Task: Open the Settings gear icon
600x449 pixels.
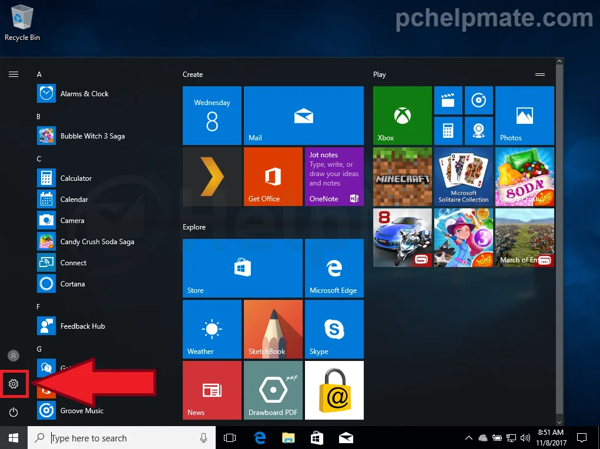Action: click(14, 384)
